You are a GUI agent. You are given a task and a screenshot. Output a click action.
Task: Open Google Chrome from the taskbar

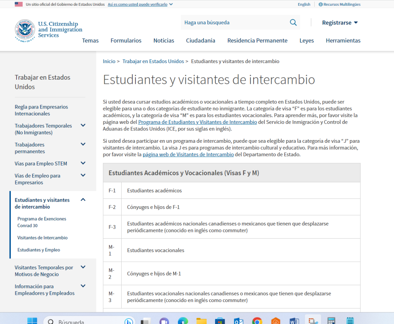point(257,321)
